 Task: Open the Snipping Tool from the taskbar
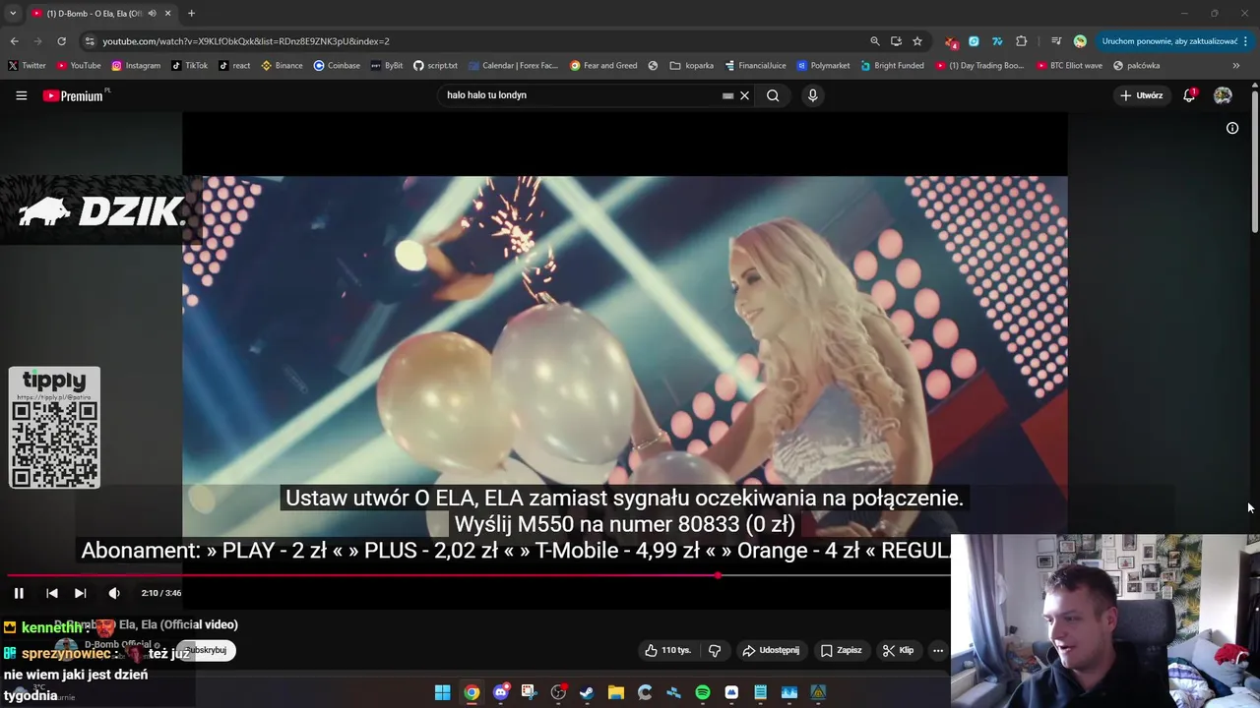coord(530,692)
